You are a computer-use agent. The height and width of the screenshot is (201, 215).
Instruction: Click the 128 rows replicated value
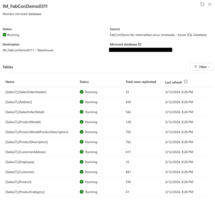(128, 122)
